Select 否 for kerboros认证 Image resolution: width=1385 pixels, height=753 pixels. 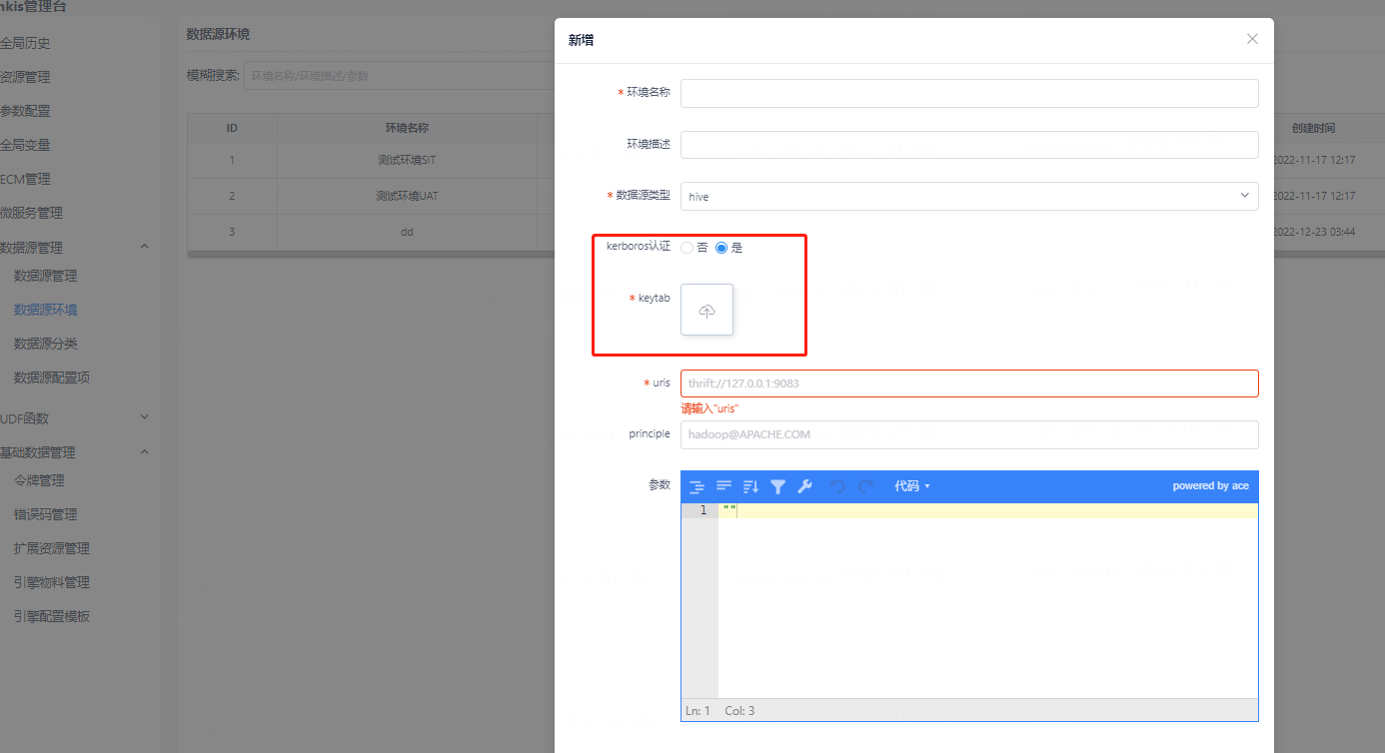tap(688, 248)
